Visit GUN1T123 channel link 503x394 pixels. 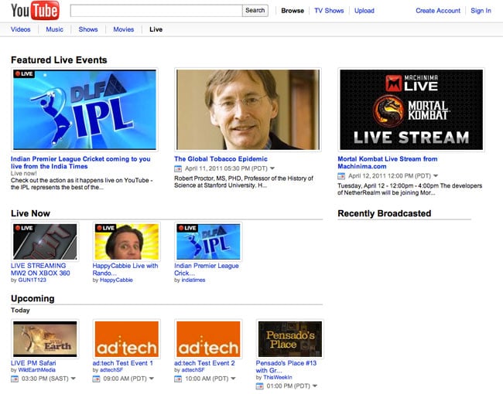[x=32, y=280]
